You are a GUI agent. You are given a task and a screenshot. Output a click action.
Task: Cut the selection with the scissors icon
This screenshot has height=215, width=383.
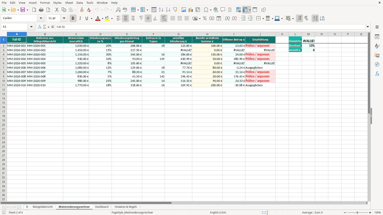pyautogui.click(x=57, y=10)
